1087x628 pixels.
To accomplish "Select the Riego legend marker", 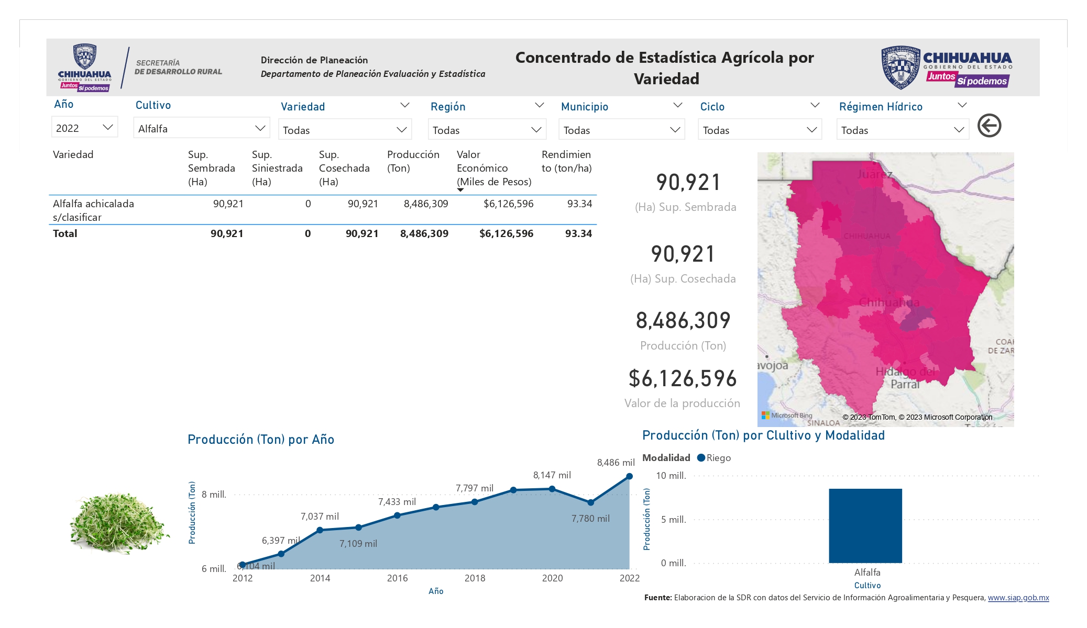I will [x=701, y=458].
